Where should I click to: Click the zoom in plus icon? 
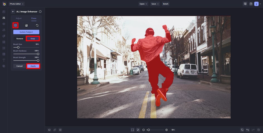click(167, 130)
